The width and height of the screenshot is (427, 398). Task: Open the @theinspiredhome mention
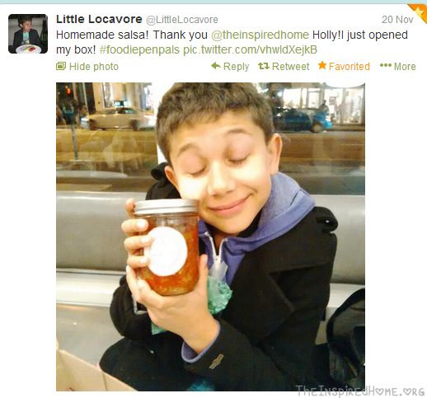coord(260,35)
